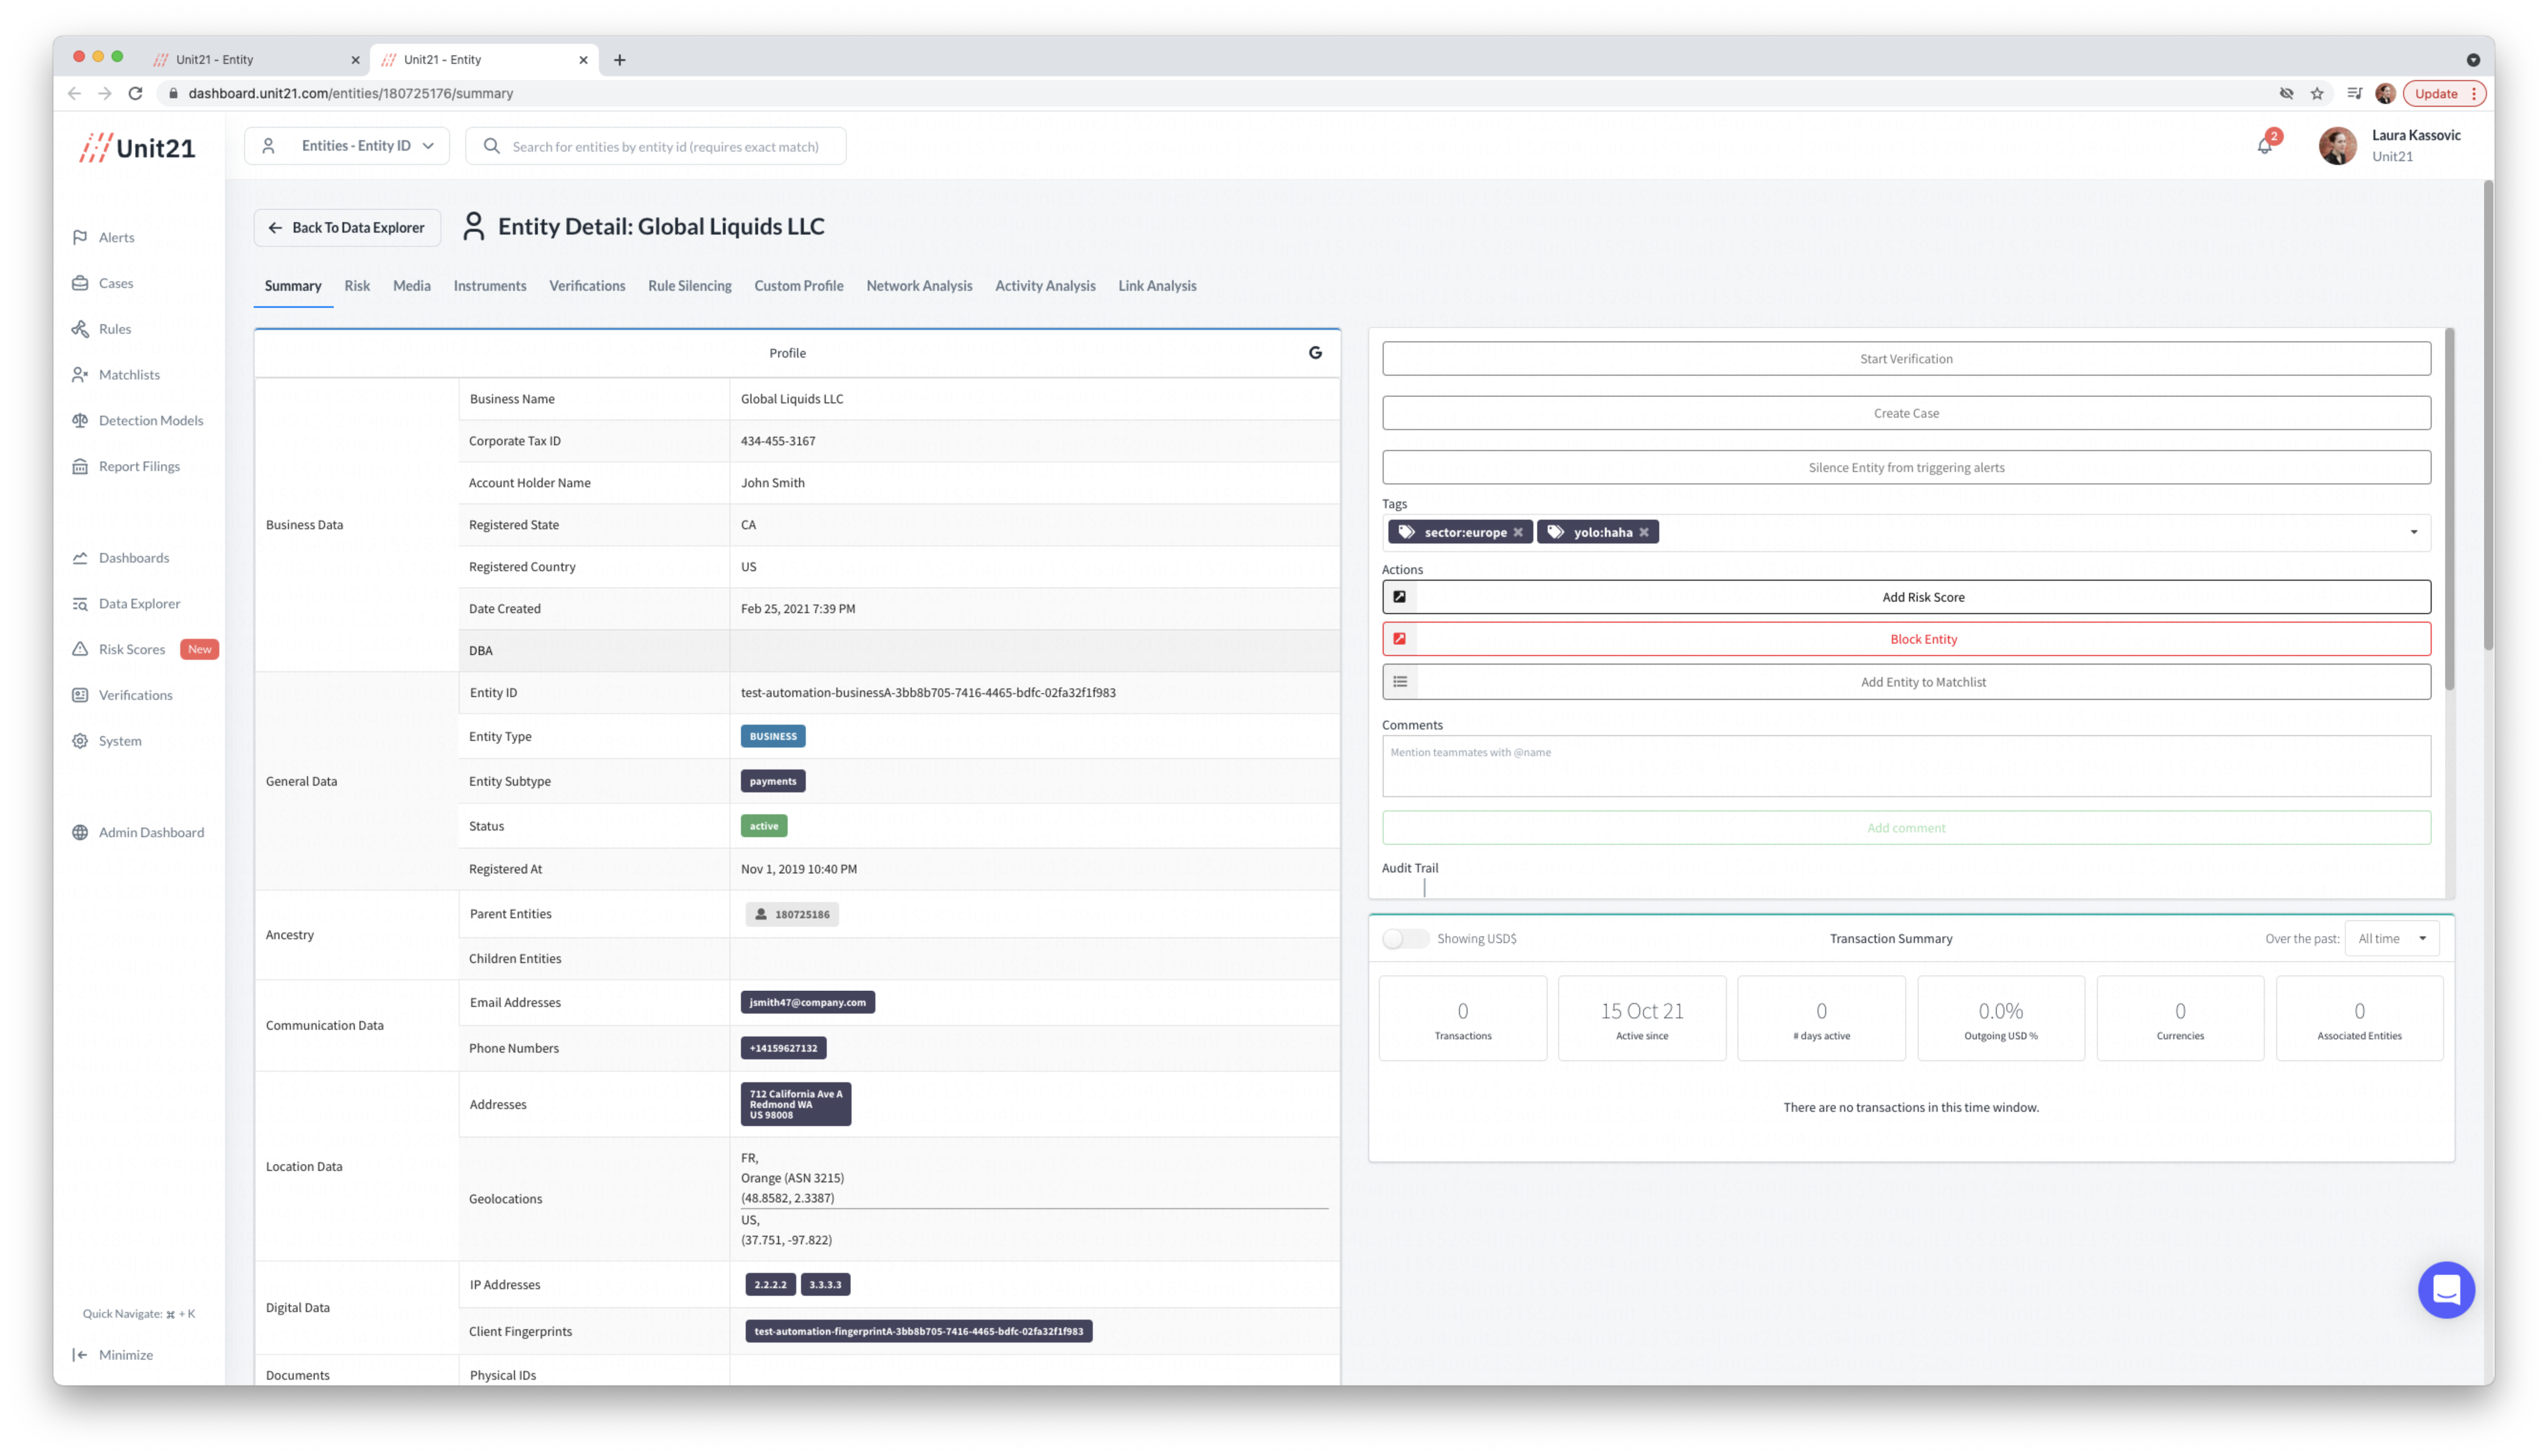
Task: Open the Rule Silencing tab
Action: [689, 286]
